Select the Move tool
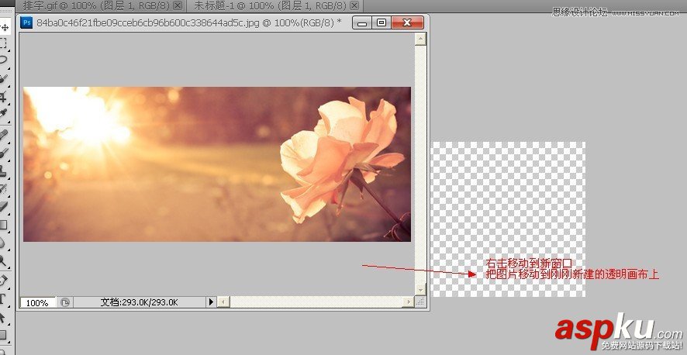 [x=5, y=27]
